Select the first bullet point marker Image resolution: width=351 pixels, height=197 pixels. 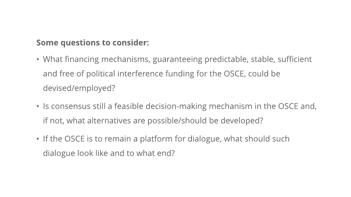tap(38, 59)
